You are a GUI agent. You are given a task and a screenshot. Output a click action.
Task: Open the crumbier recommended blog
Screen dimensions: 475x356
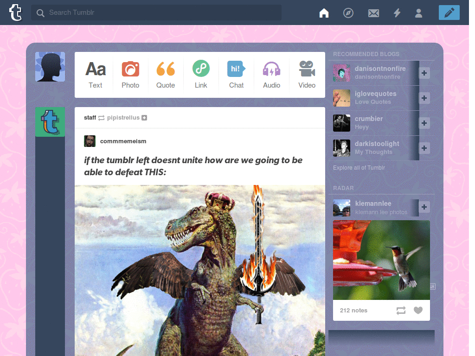[x=369, y=119]
